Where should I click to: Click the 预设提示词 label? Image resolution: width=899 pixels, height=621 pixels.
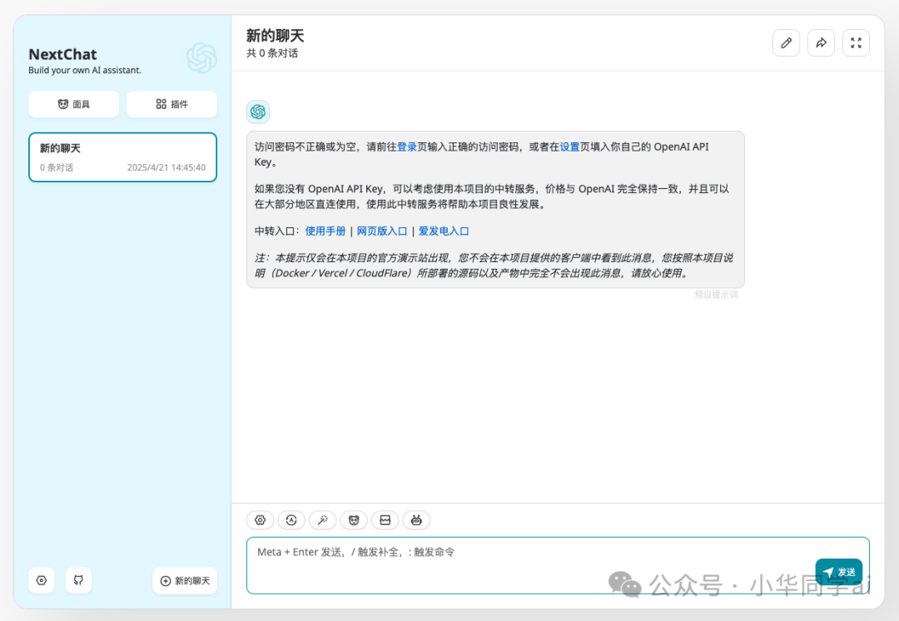pos(716,295)
